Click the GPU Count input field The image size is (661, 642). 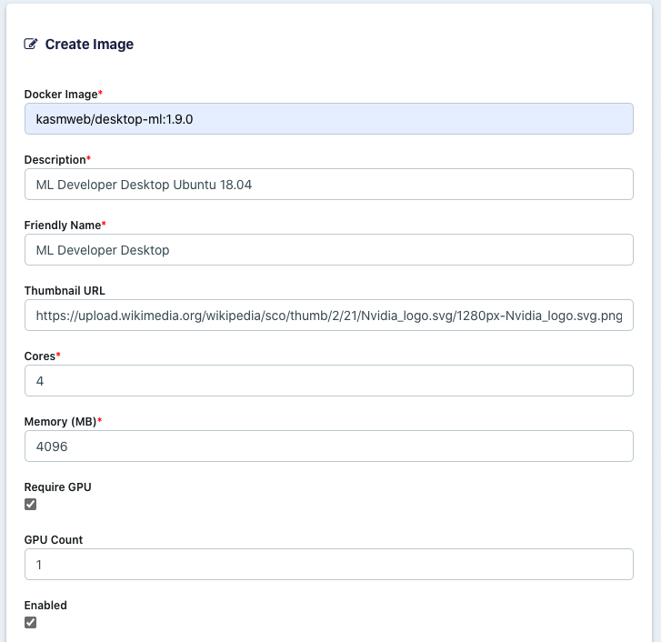pyautogui.click(x=328, y=565)
